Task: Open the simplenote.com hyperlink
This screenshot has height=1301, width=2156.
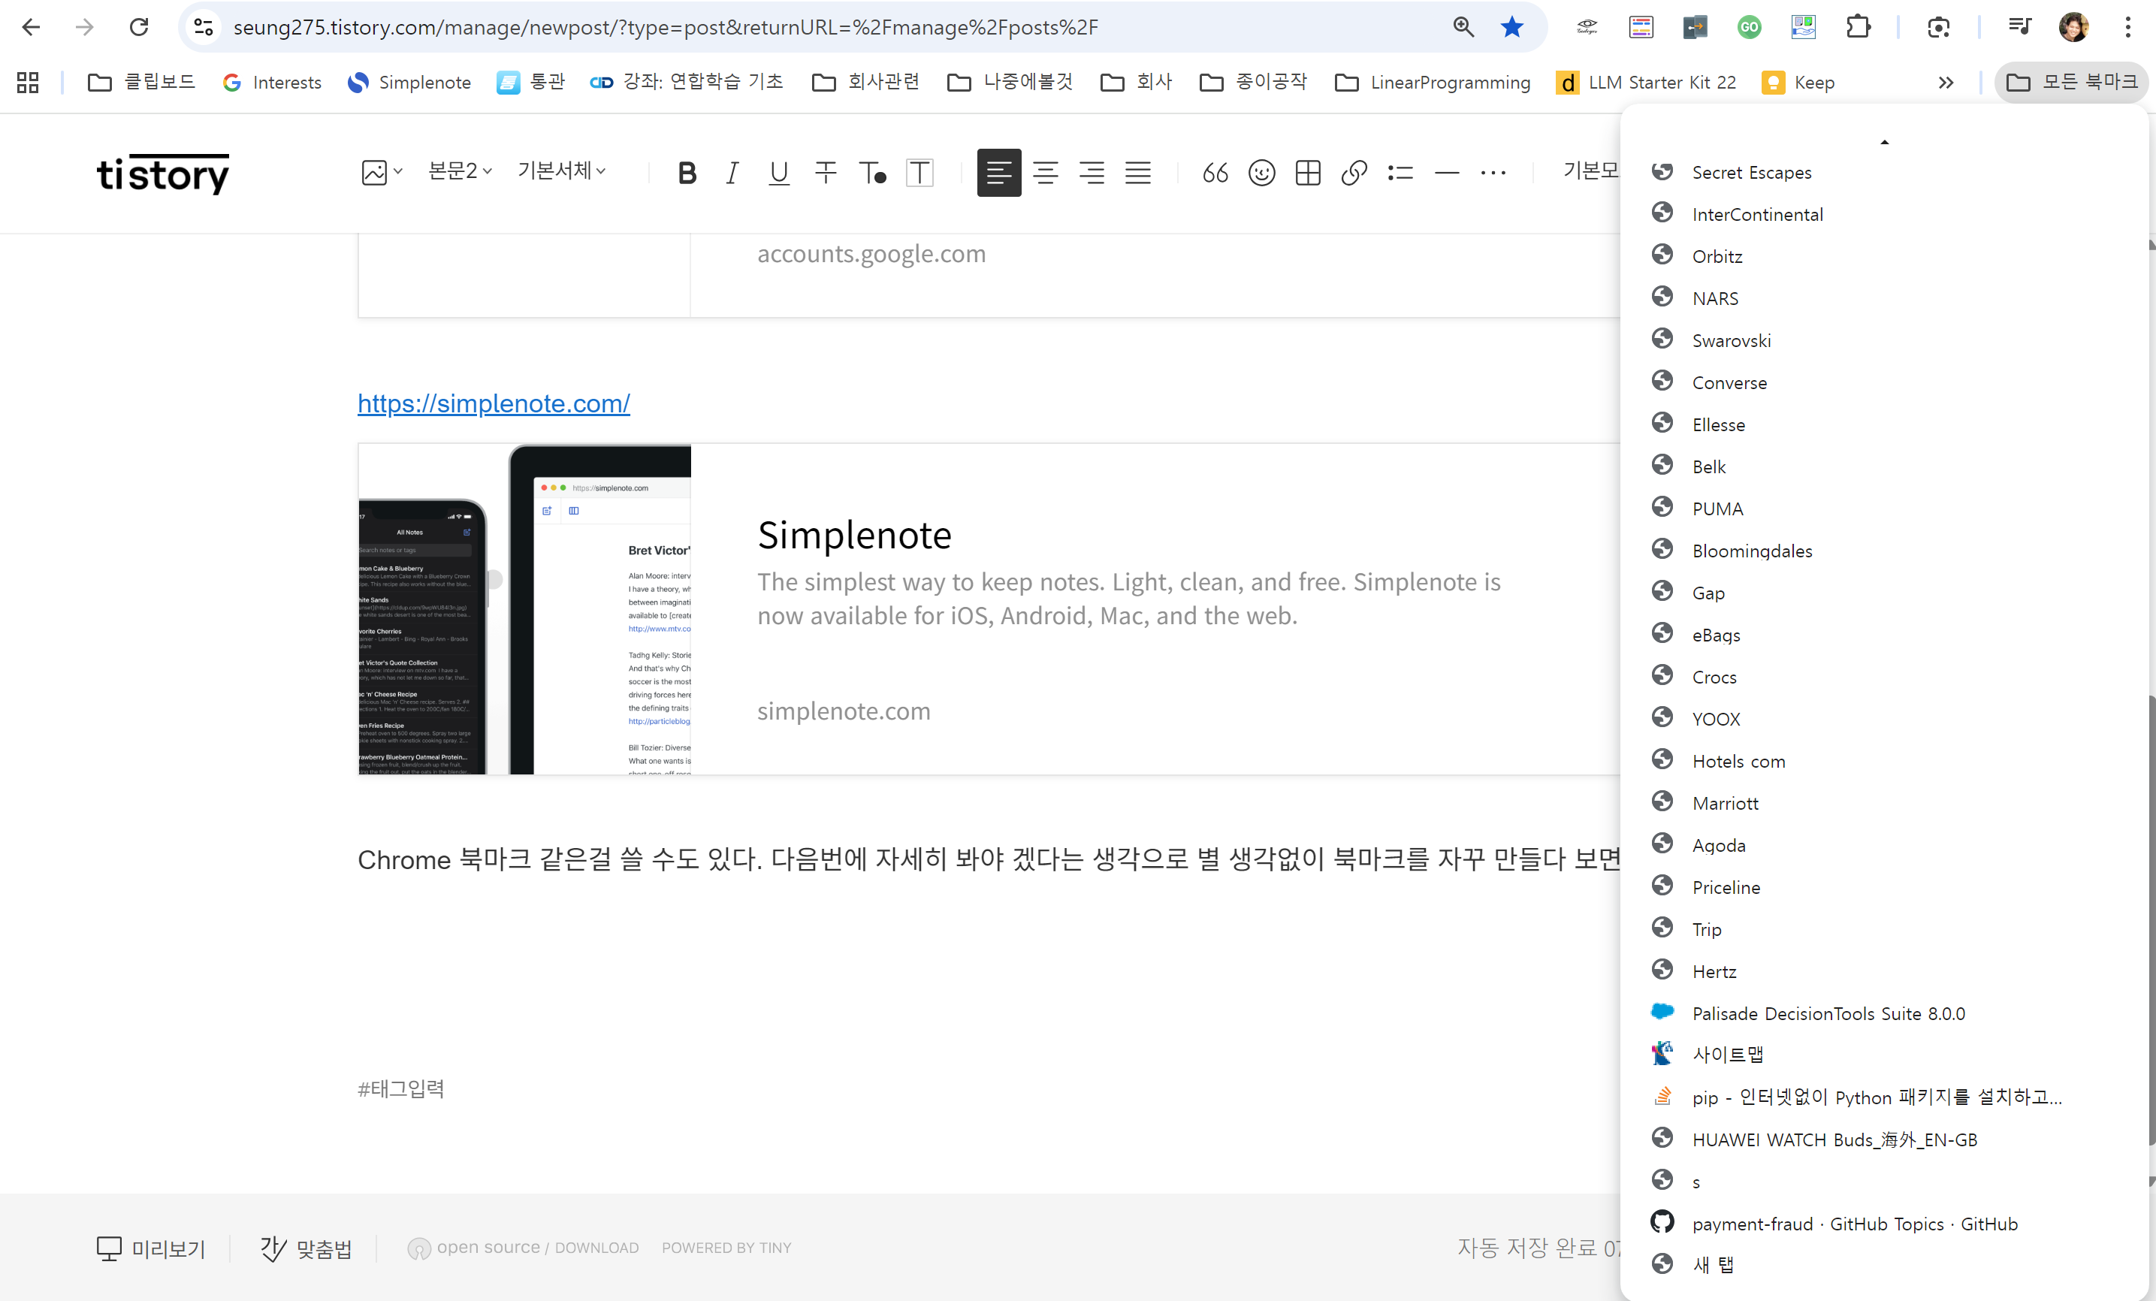Action: click(x=494, y=403)
